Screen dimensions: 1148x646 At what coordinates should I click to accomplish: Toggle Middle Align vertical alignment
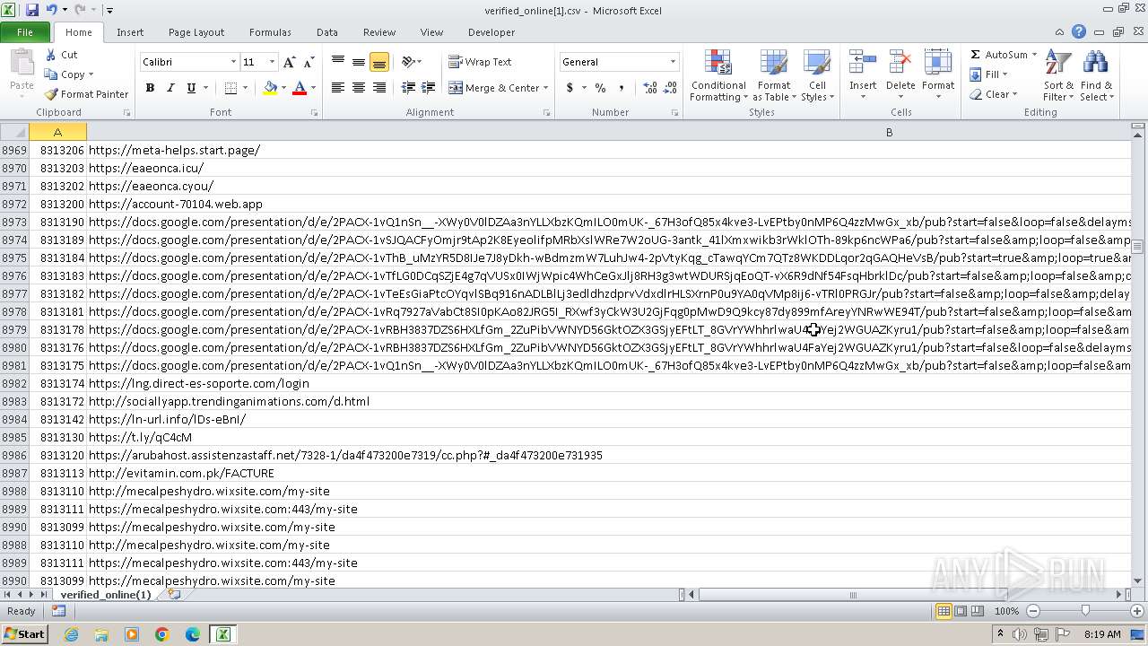pos(358,62)
